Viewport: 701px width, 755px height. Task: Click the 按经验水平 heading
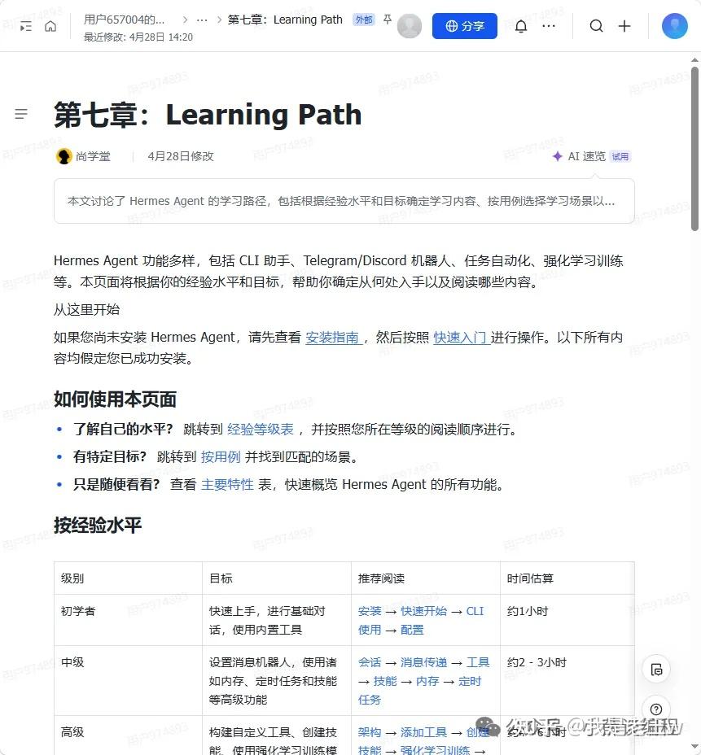click(98, 525)
